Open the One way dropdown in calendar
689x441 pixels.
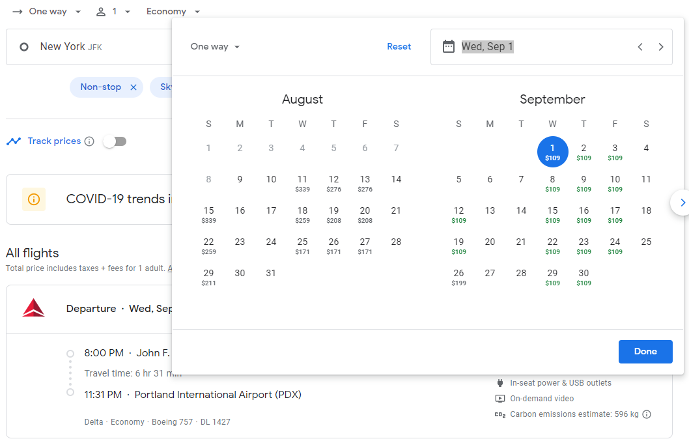(x=215, y=47)
